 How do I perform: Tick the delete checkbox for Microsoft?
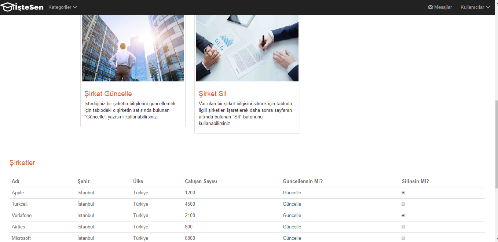click(403, 238)
